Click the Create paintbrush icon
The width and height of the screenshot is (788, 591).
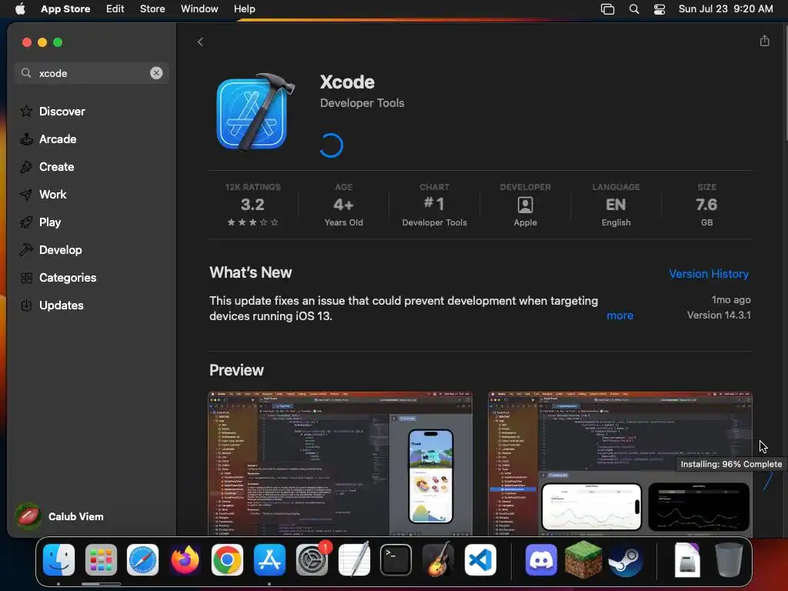pyautogui.click(x=26, y=167)
